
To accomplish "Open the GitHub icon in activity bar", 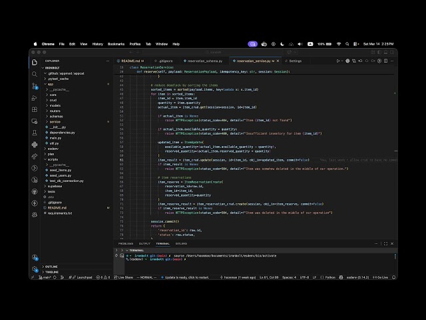I will (x=35, y=191).
